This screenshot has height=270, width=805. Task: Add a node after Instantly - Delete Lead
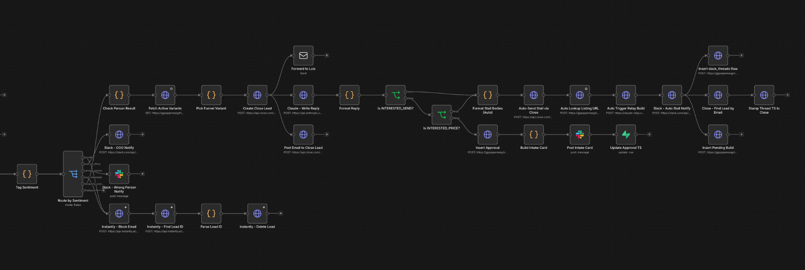click(280, 213)
